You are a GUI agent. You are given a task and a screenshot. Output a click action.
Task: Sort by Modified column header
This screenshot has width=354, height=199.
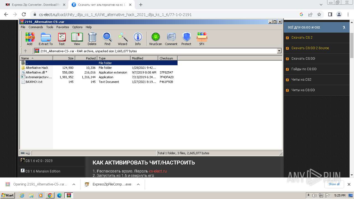144,58
